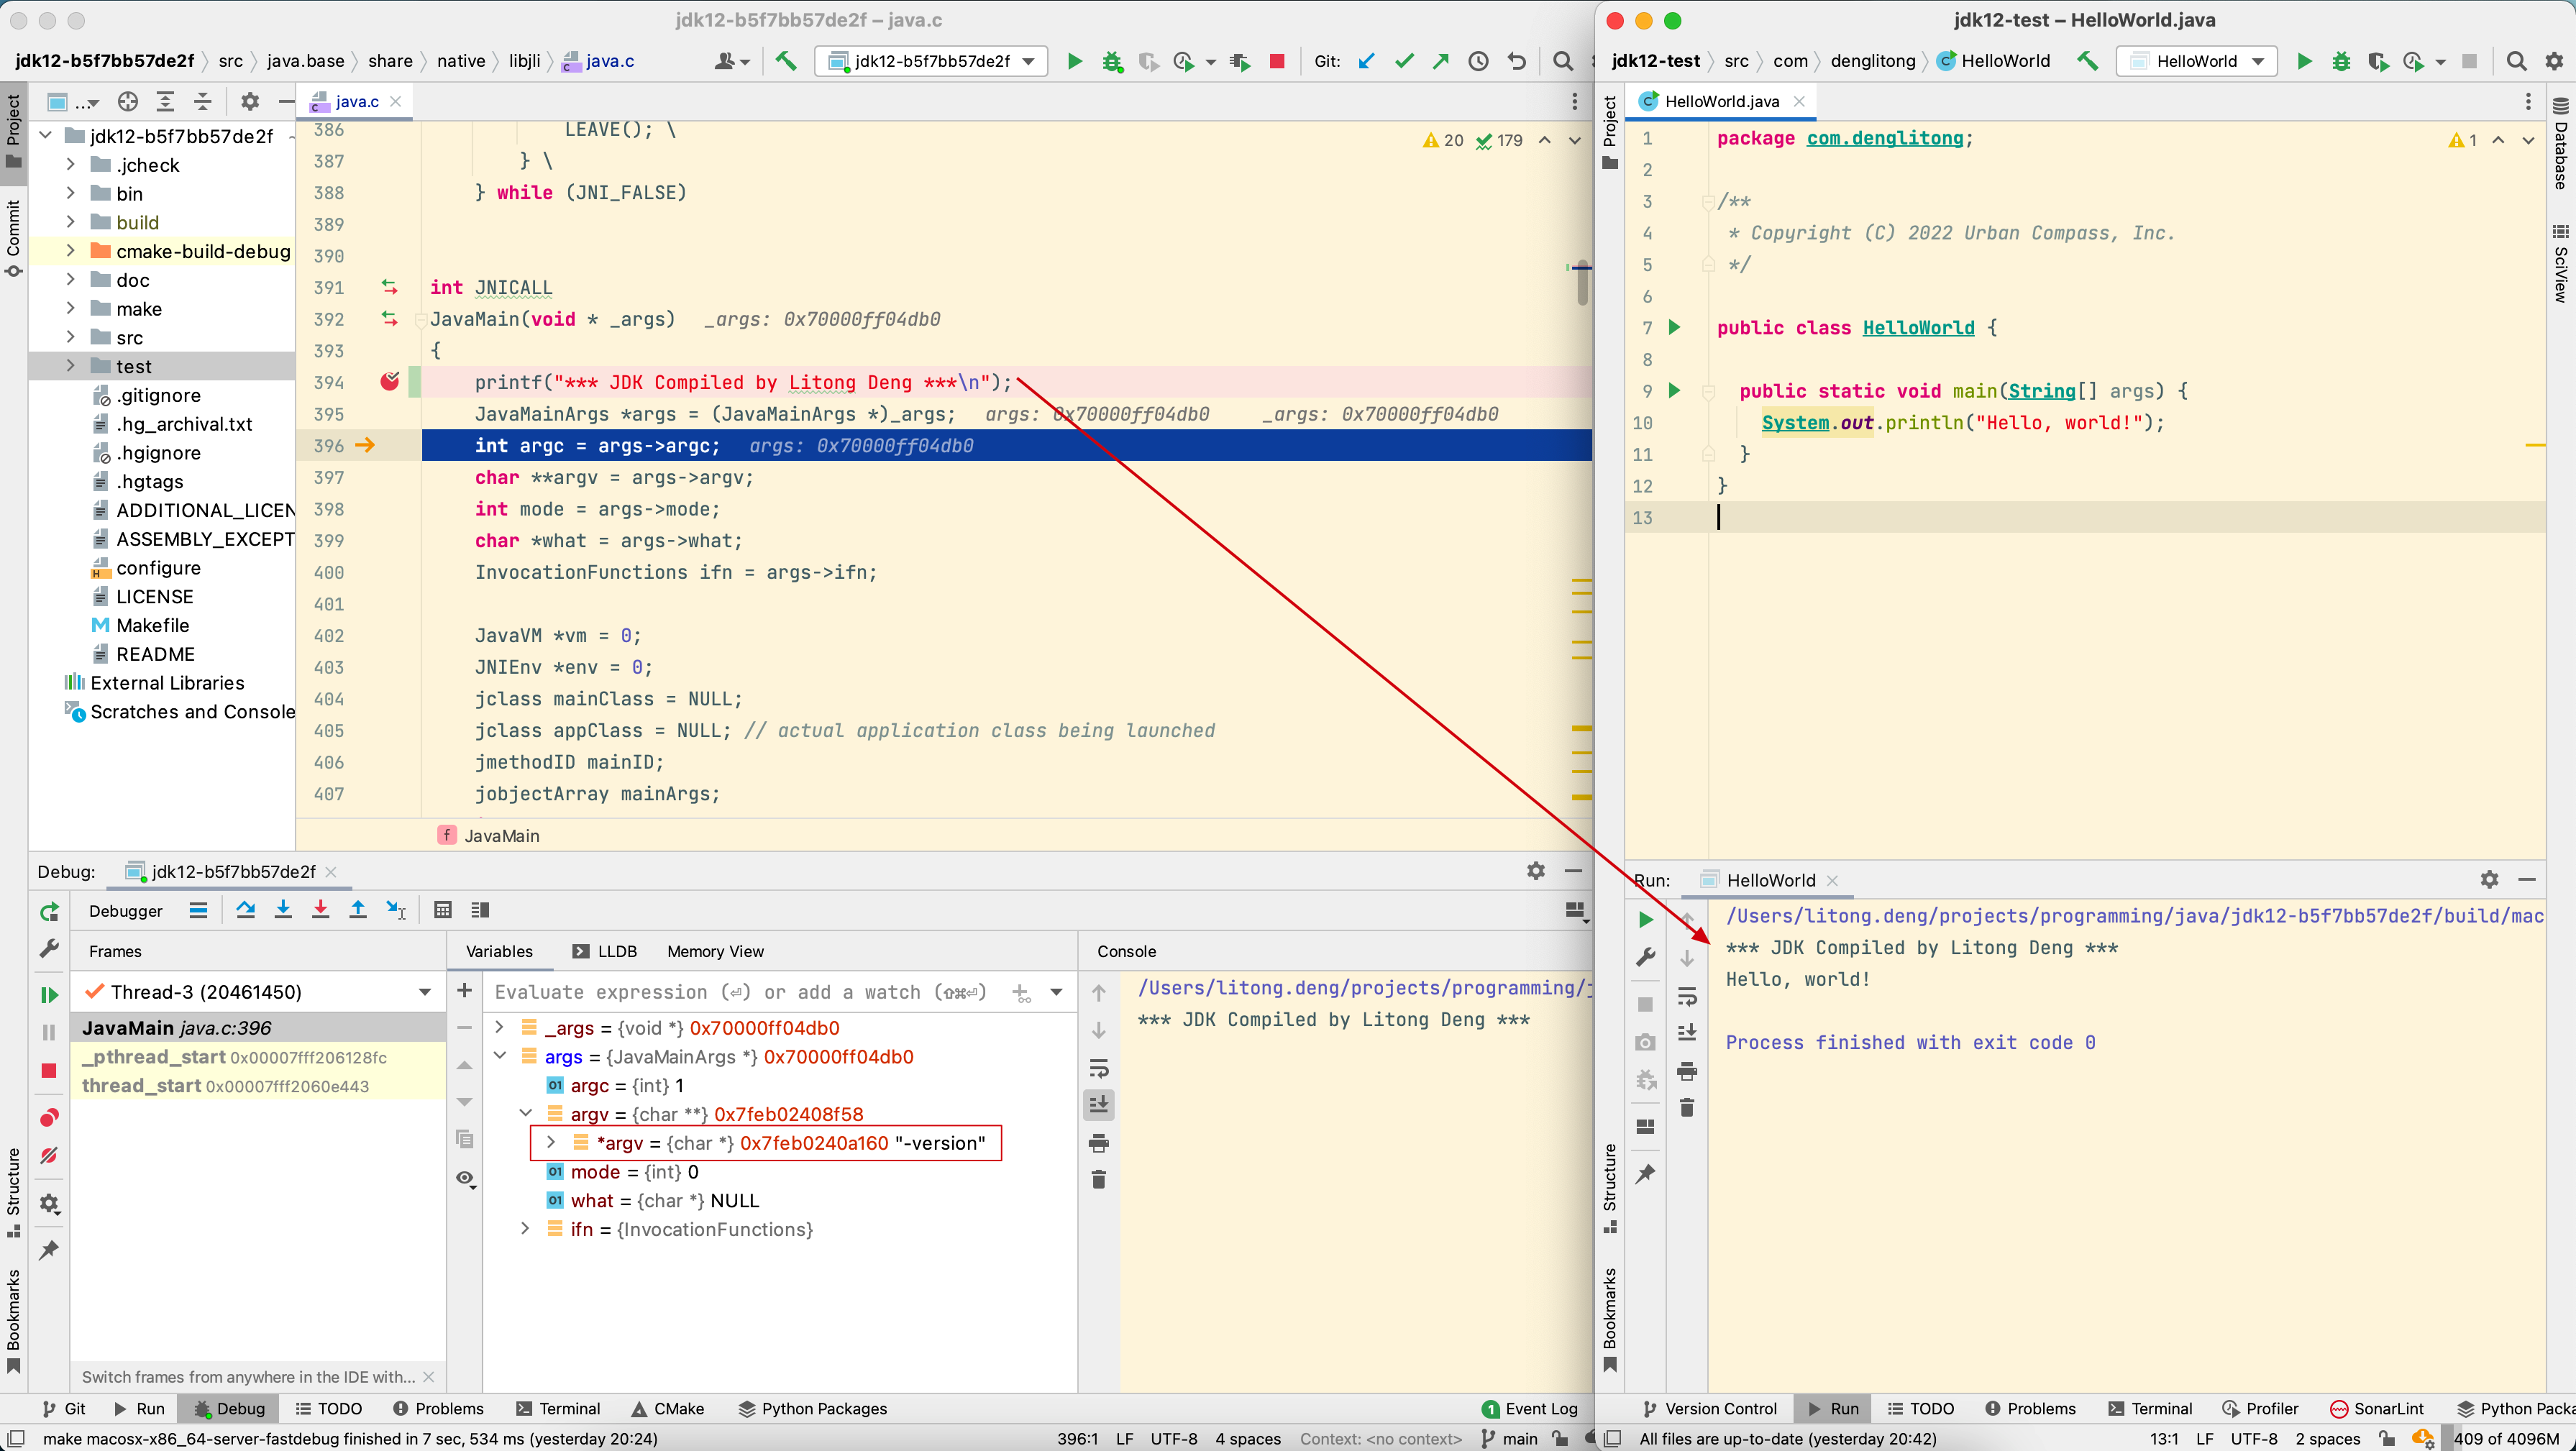Screen dimensions: 2576x1451
Task: Click Step Into debugger icon
Action: (x=283, y=909)
